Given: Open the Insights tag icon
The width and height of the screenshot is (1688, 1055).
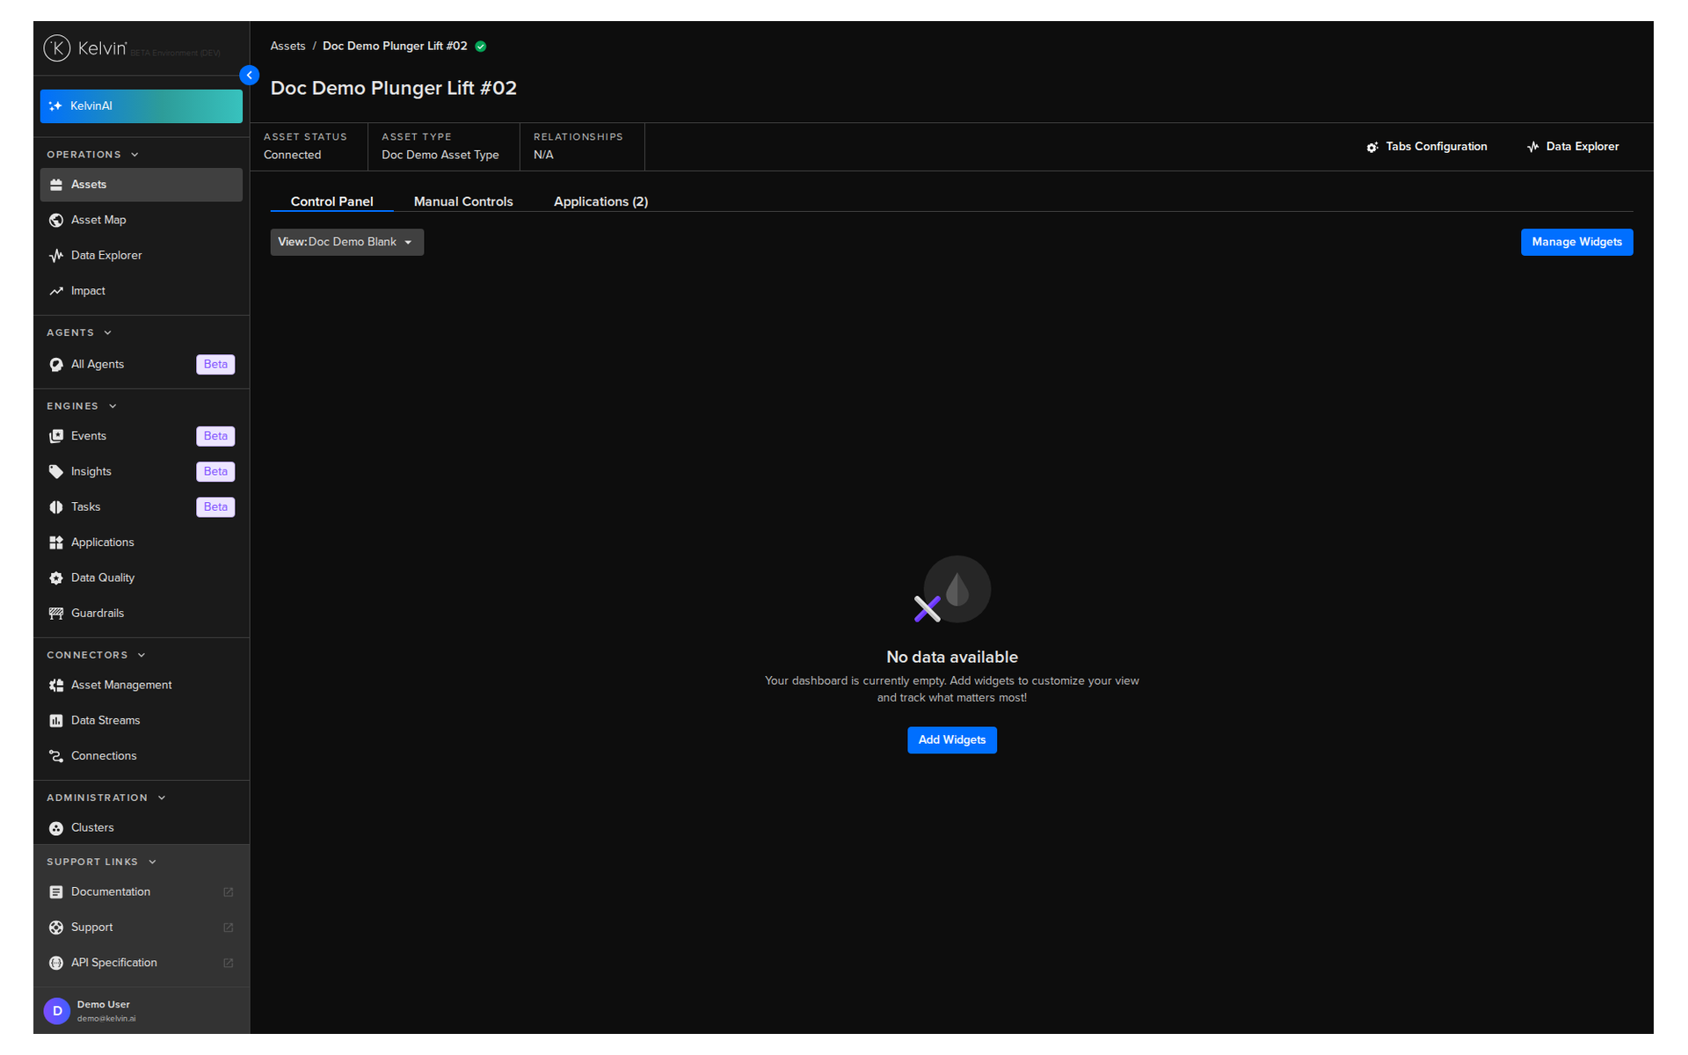Looking at the screenshot, I should pos(56,472).
